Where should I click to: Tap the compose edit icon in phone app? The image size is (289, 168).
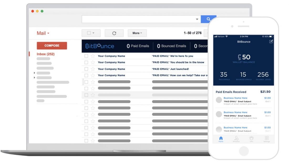(x=271, y=42)
